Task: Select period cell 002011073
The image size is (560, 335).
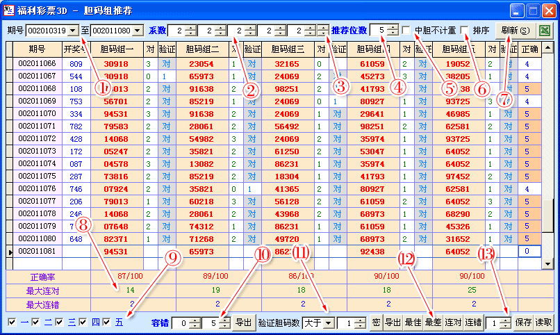Action: [x=38, y=151]
